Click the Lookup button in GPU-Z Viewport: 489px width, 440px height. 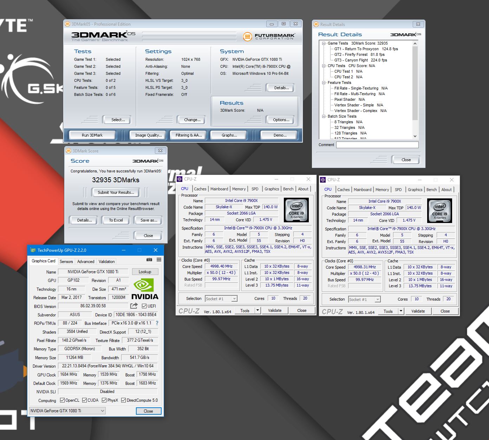pos(145,272)
